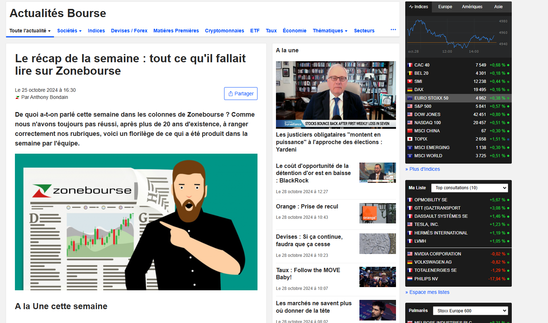
Task: Click the flag icon next to NVIDIA CORPORATION
Action: [410, 254]
